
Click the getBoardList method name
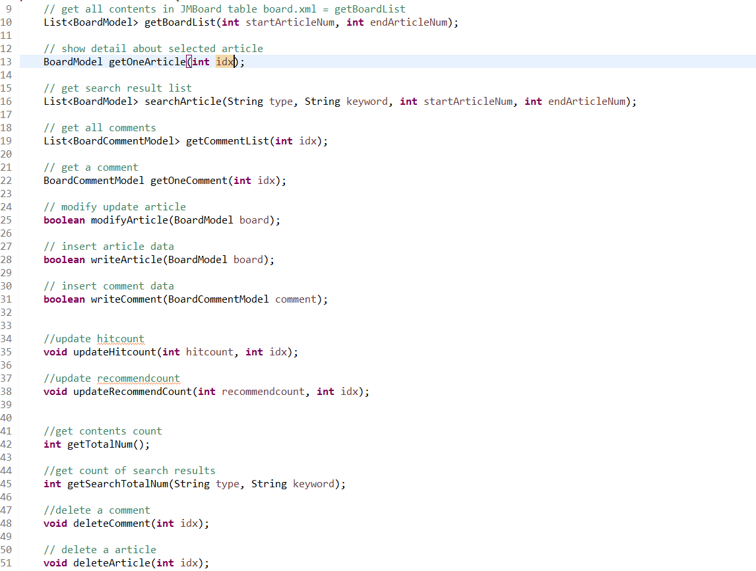point(180,22)
